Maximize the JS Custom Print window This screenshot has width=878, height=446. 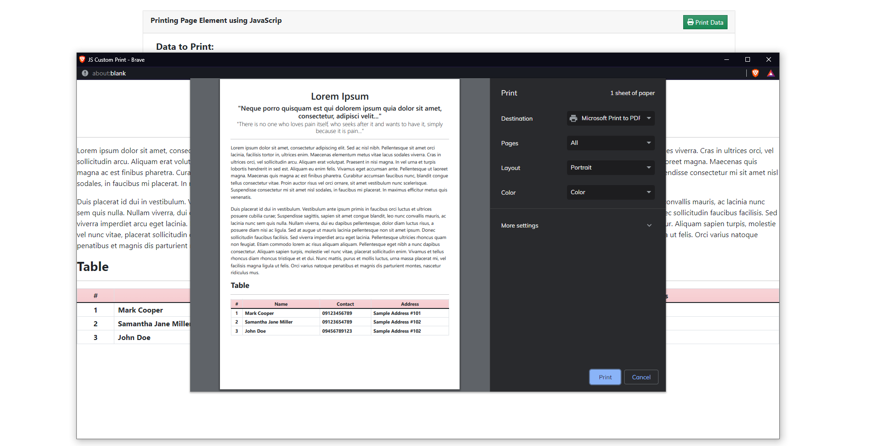(748, 59)
